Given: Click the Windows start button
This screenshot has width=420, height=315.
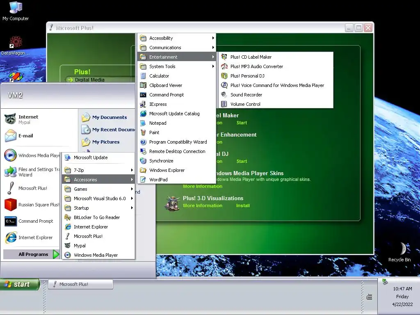Looking at the screenshot, I should point(20,284).
